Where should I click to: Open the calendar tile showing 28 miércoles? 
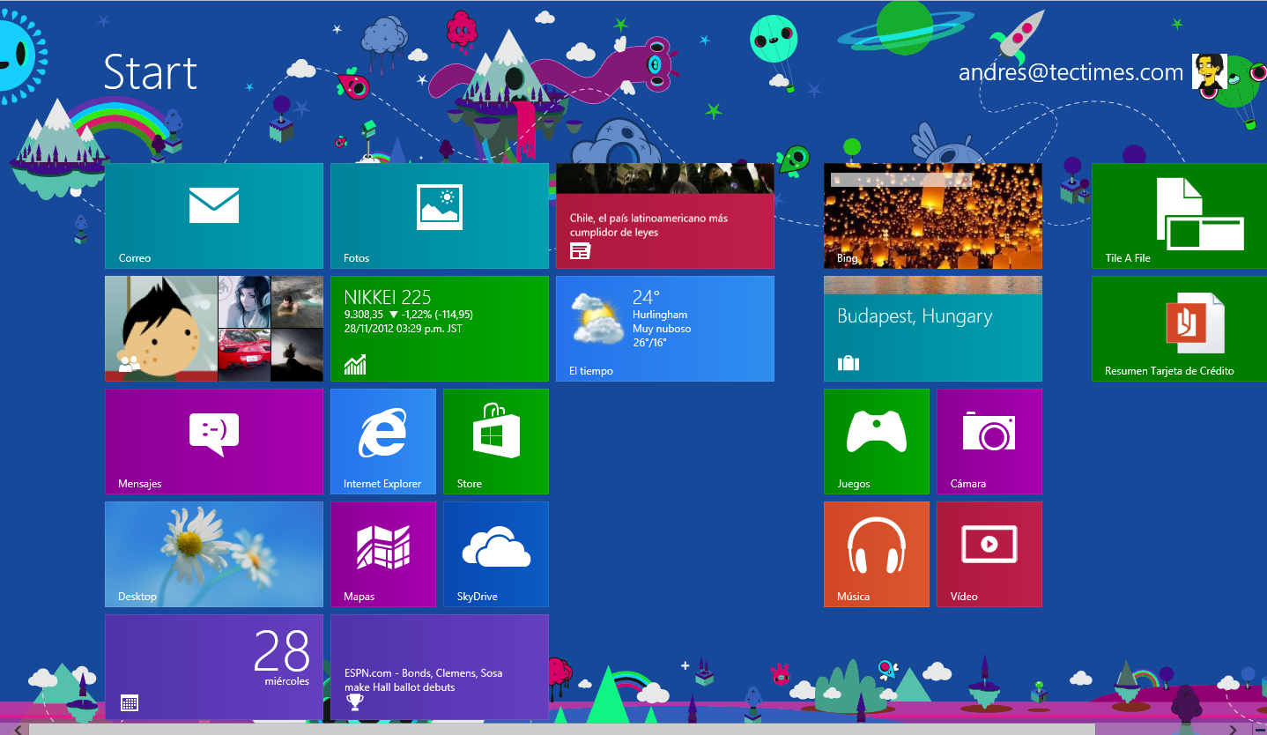click(214, 667)
